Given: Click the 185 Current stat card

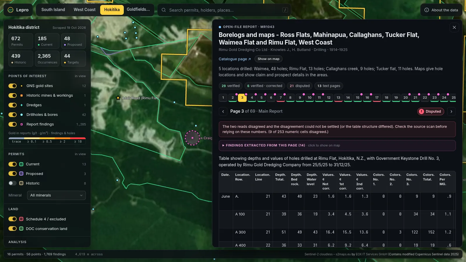Looking at the screenshot, I should click(47, 41).
